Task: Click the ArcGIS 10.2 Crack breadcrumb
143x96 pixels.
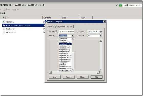Action: point(36,5)
